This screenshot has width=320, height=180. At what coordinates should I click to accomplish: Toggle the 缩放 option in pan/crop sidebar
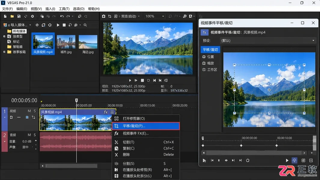click(x=208, y=63)
